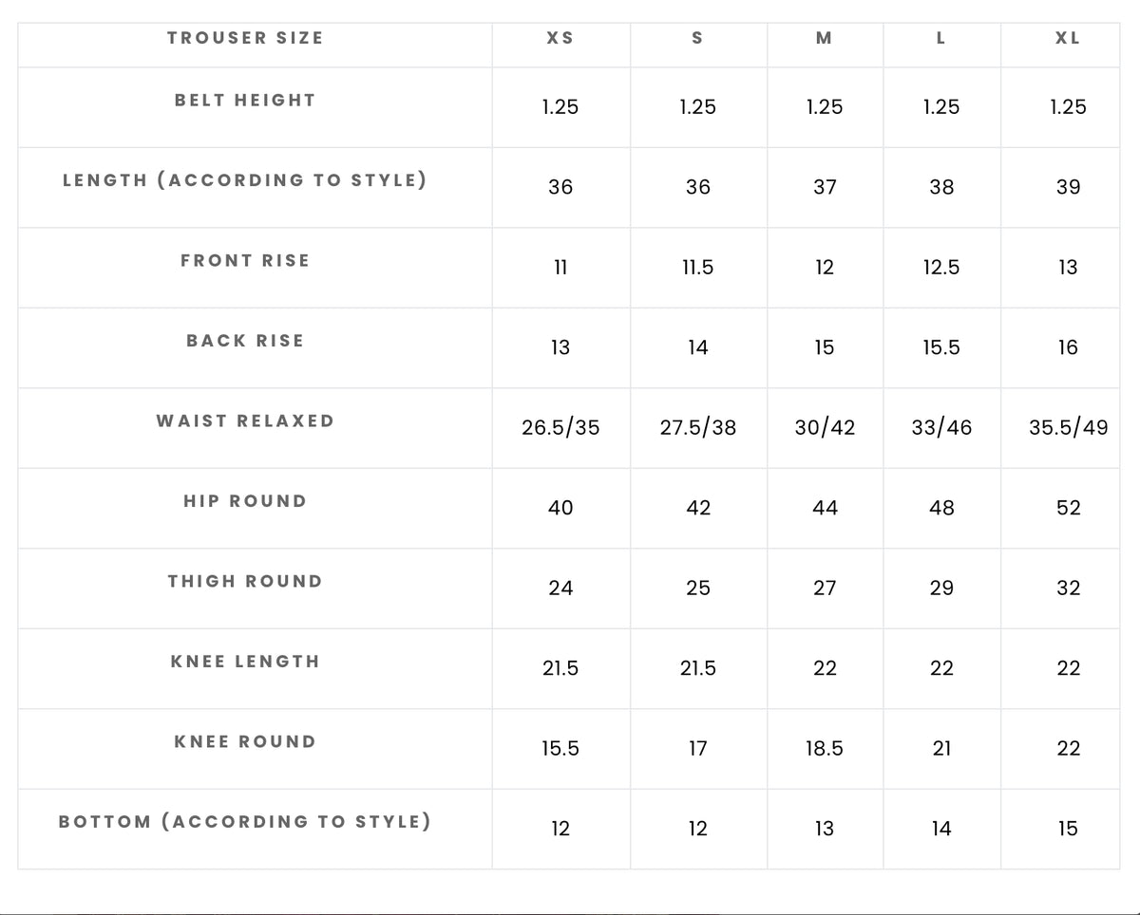The height and width of the screenshot is (915, 1140).
Task: Click the BELT HEIGHT row label
Action: click(x=245, y=100)
